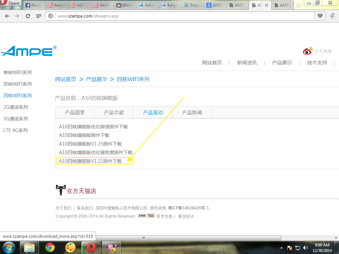
Task: Click the AMPE logo
Action: click(28, 51)
